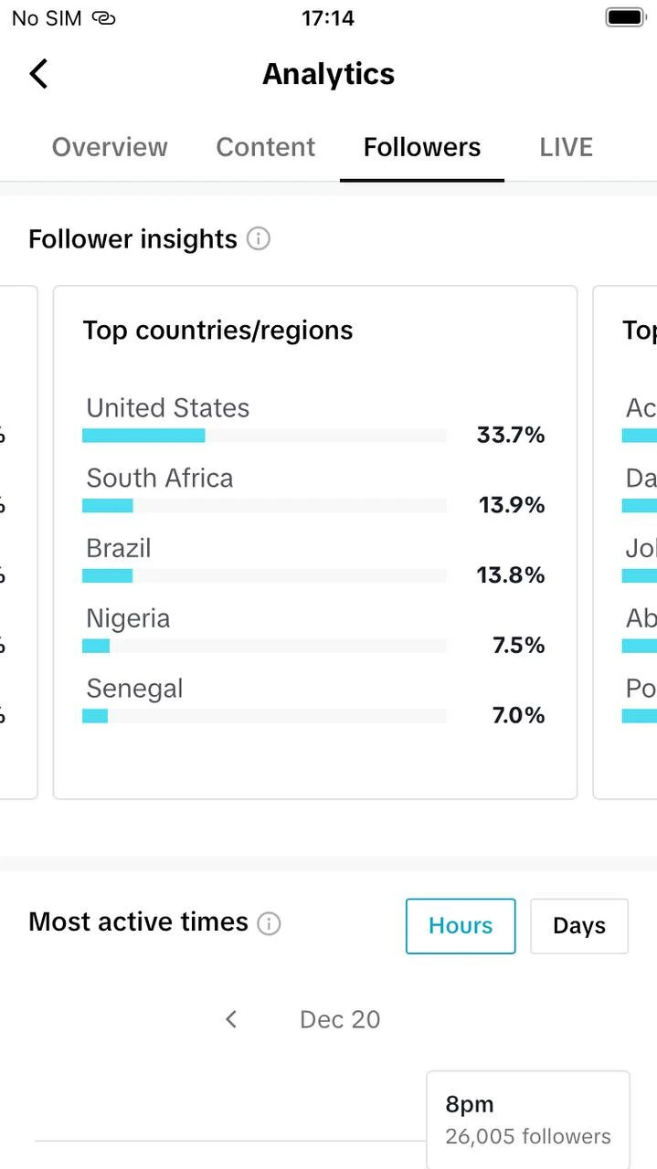This screenshot has width=657, height=1169.
Task: Open the partially visible card on the right
Action: (x=625, y=542)
